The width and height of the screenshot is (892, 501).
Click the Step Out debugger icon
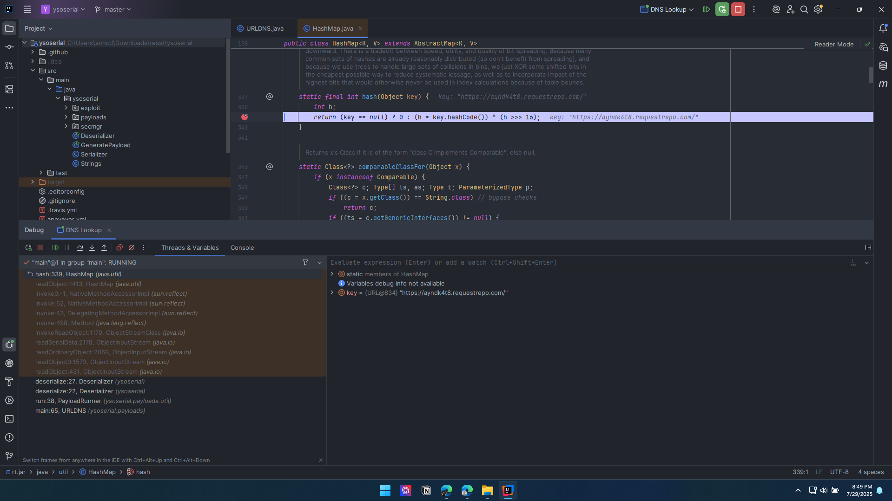104,248
